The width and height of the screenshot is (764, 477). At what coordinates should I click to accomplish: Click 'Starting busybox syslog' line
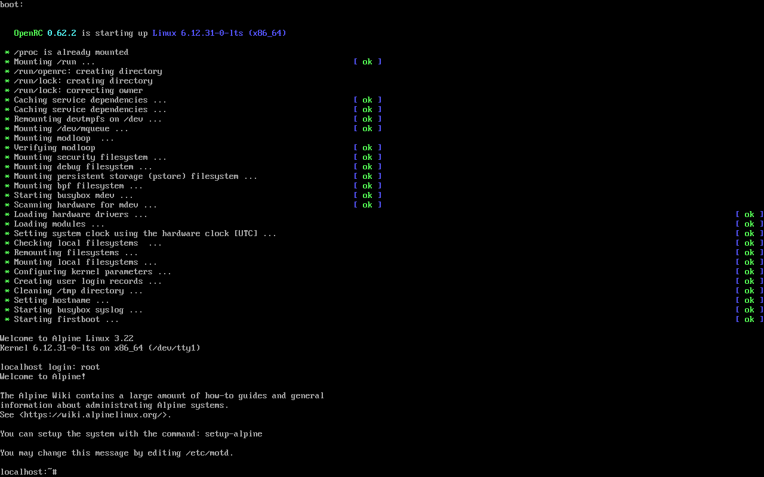79,310
